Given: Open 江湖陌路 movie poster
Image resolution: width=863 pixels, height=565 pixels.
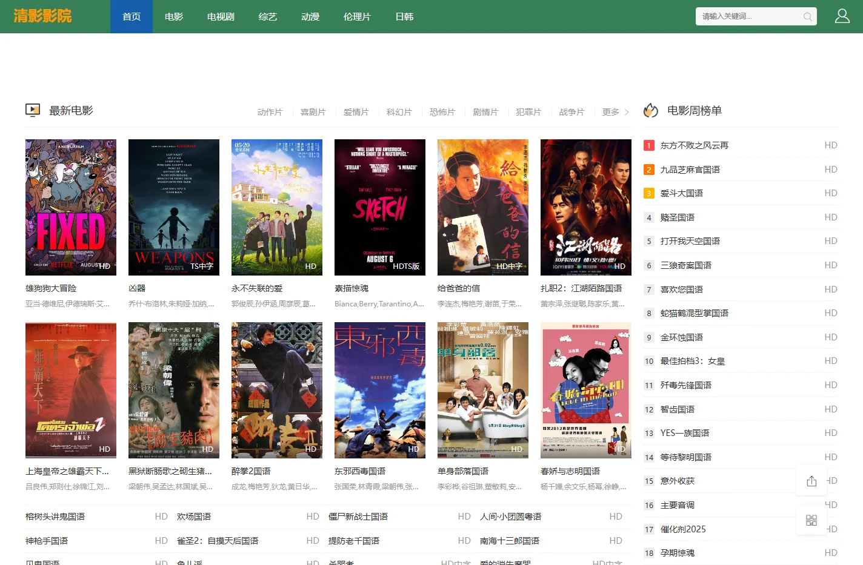Looking at the screenshot, I should [586, 207].
